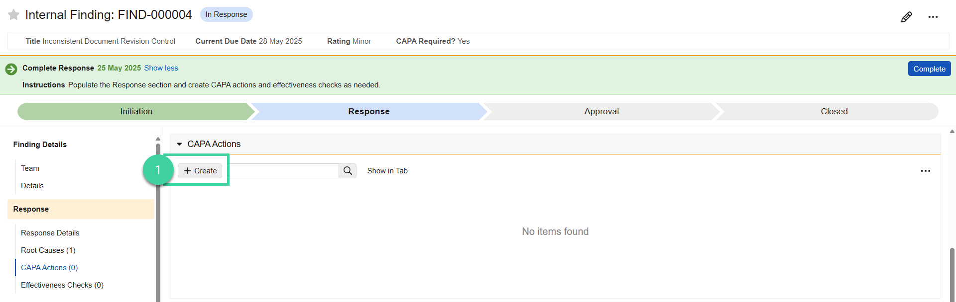Click the Internal Finding: FIND-000004 heading
This screenshot has height=302, width=956.
(109, 15)
